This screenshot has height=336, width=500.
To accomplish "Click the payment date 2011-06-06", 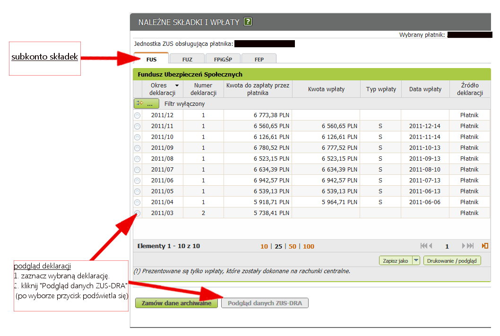I will 425,202.
